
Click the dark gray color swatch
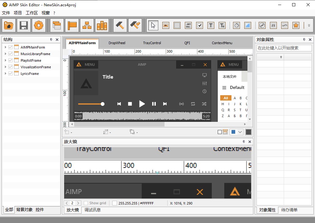[248, 132]
